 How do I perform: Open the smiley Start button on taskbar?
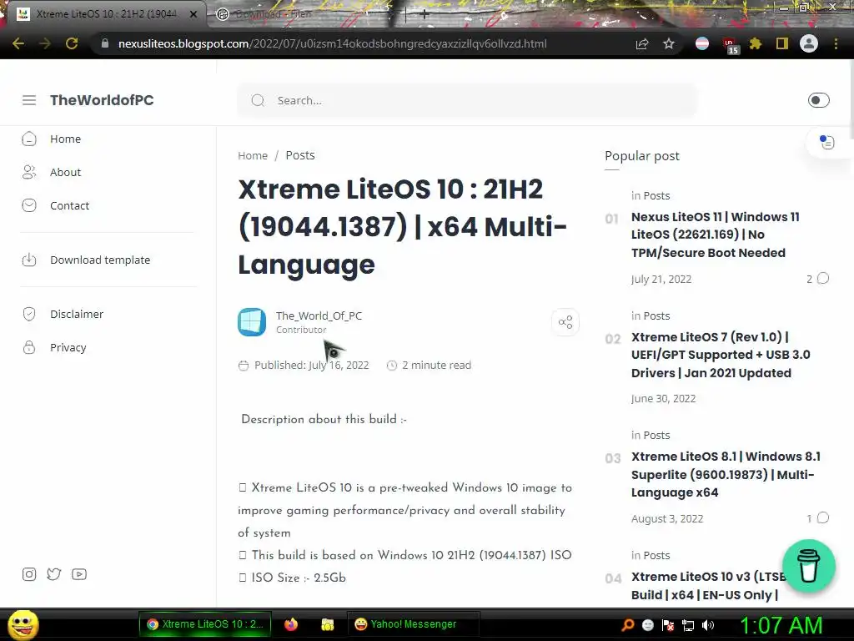23,624
